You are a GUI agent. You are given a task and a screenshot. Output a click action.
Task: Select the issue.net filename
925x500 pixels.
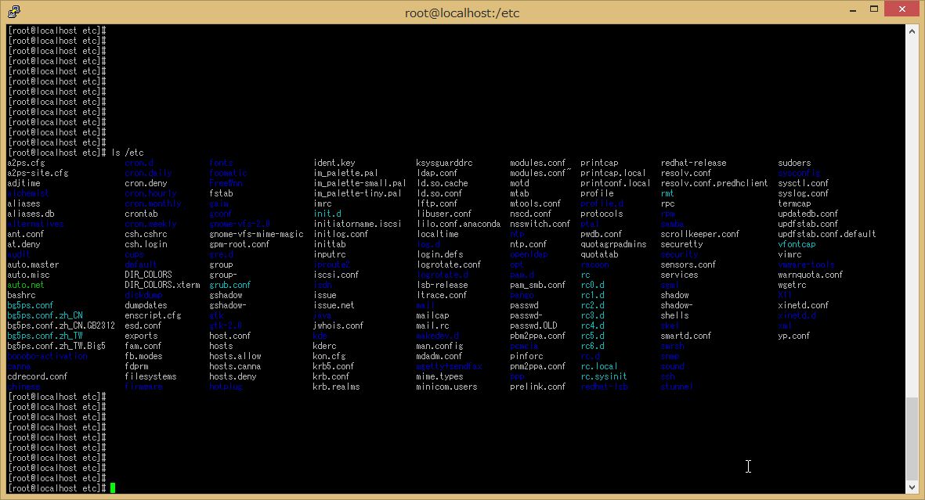pos(334,305)
